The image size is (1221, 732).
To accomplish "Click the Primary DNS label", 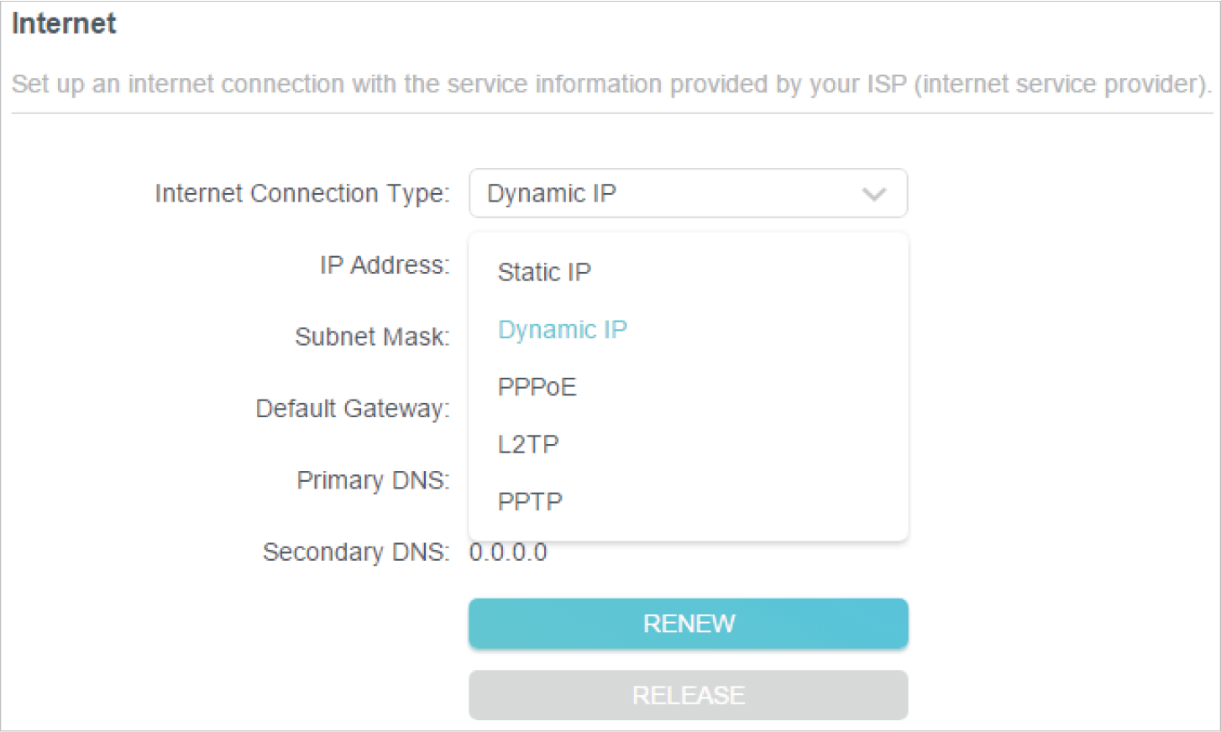I will [x=372, y=480].
